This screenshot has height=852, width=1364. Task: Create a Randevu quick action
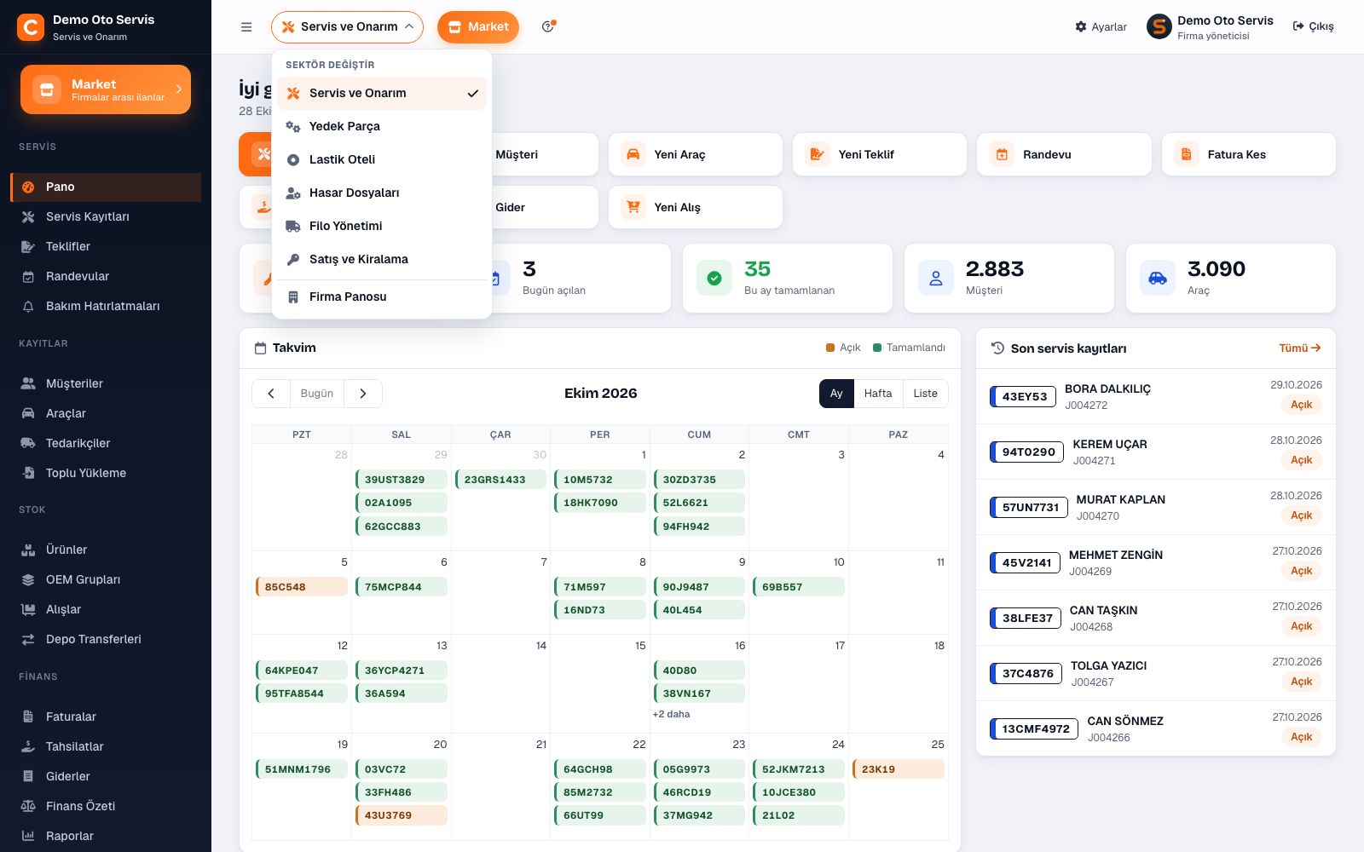[1064, 154]
